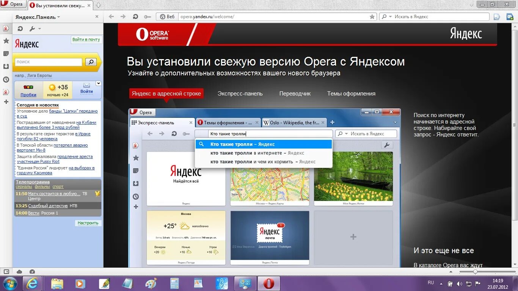Select the Экспресс-панель page tab

pyautogui.click(x=240, y=94)
